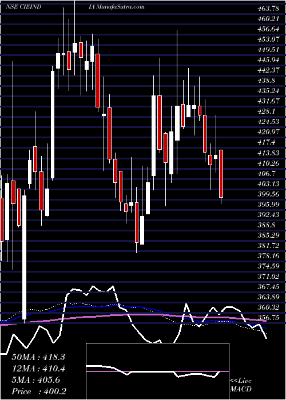Select the 449.51 price axis label

pos(268,50)
